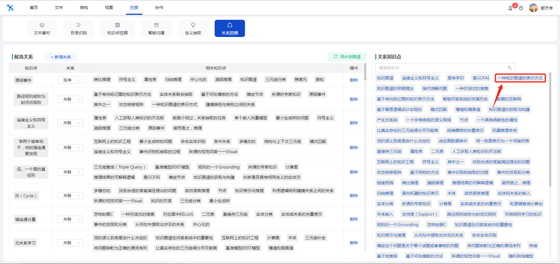The height and width of the screenshot is (264, 560).
Task: Select 是GOFAI in 关系知识点 panel
Action: [481, 78]
